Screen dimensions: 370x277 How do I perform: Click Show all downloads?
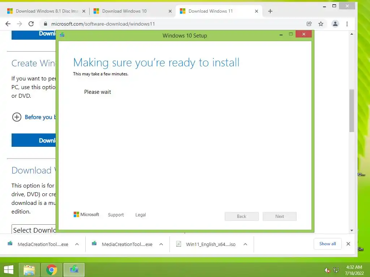(327, 244)
